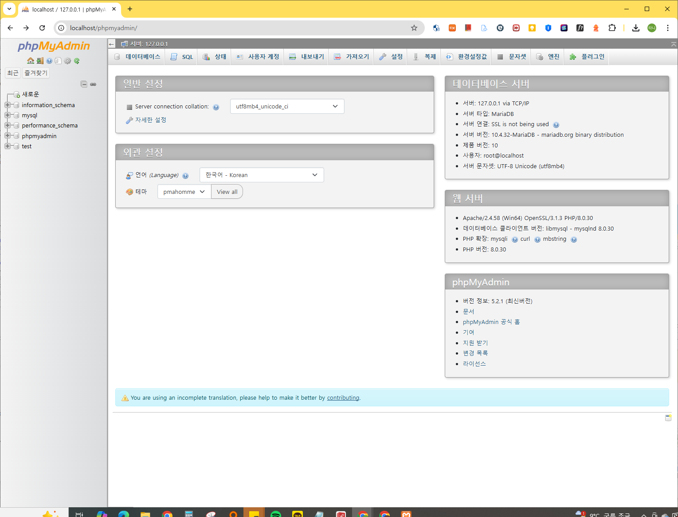This screenshot has width=678, height=517.
Task: Open Chrome three-dot menu
Action: (x=667, y=28)
